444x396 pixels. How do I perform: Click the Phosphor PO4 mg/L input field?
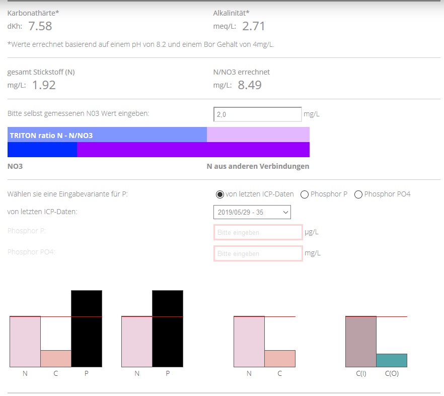coord(258,253)
